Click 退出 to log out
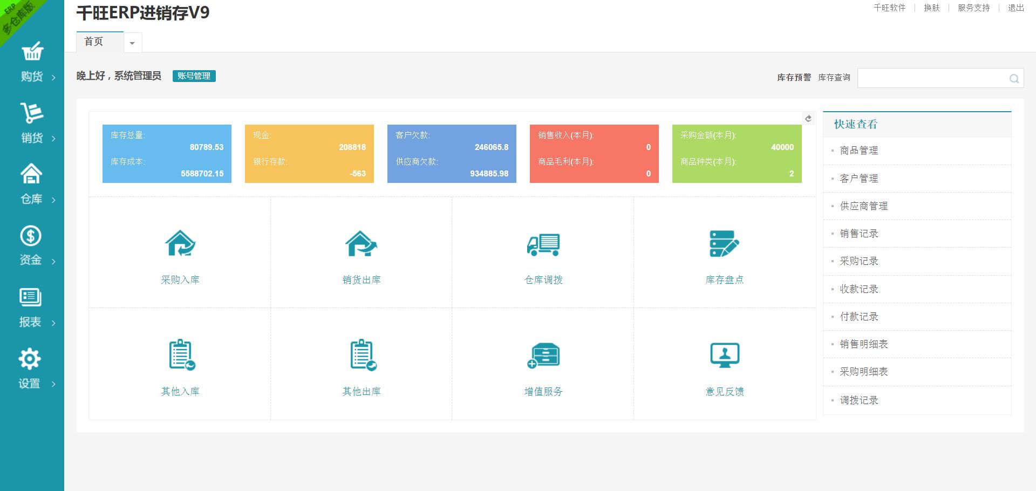 point(1015,8)
